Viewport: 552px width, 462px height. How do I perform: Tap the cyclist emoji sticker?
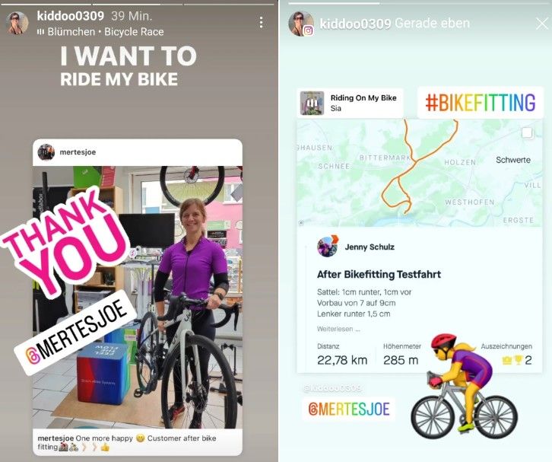click(x=464, y=387)
